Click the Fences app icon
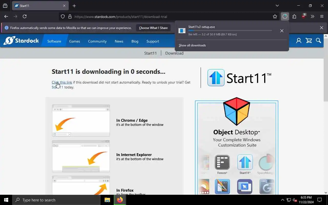 tap(222, 162)
